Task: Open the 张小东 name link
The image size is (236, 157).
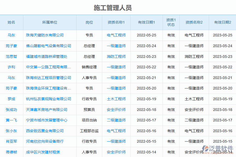Action: click(11, 131)
